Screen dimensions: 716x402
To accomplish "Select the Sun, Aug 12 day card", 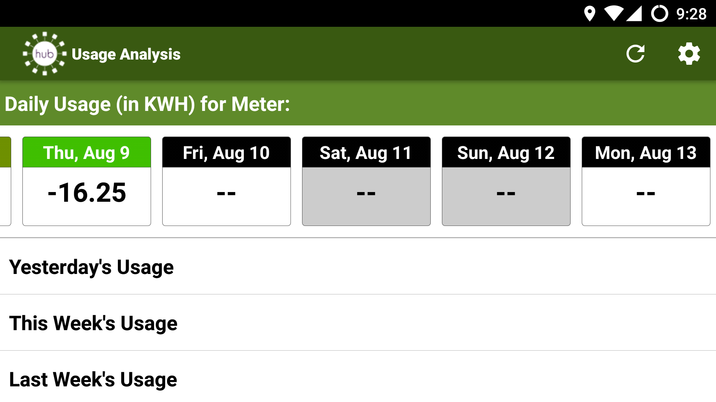I will coord(506,181).
